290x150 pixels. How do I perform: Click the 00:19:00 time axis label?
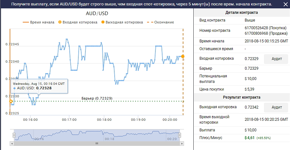point(138,120)
